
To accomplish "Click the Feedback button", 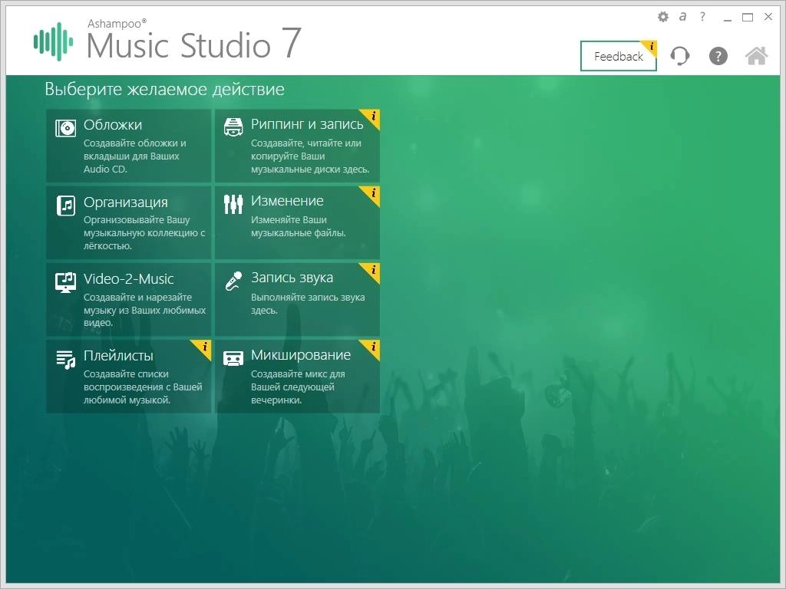I will (x=619, y=56).
